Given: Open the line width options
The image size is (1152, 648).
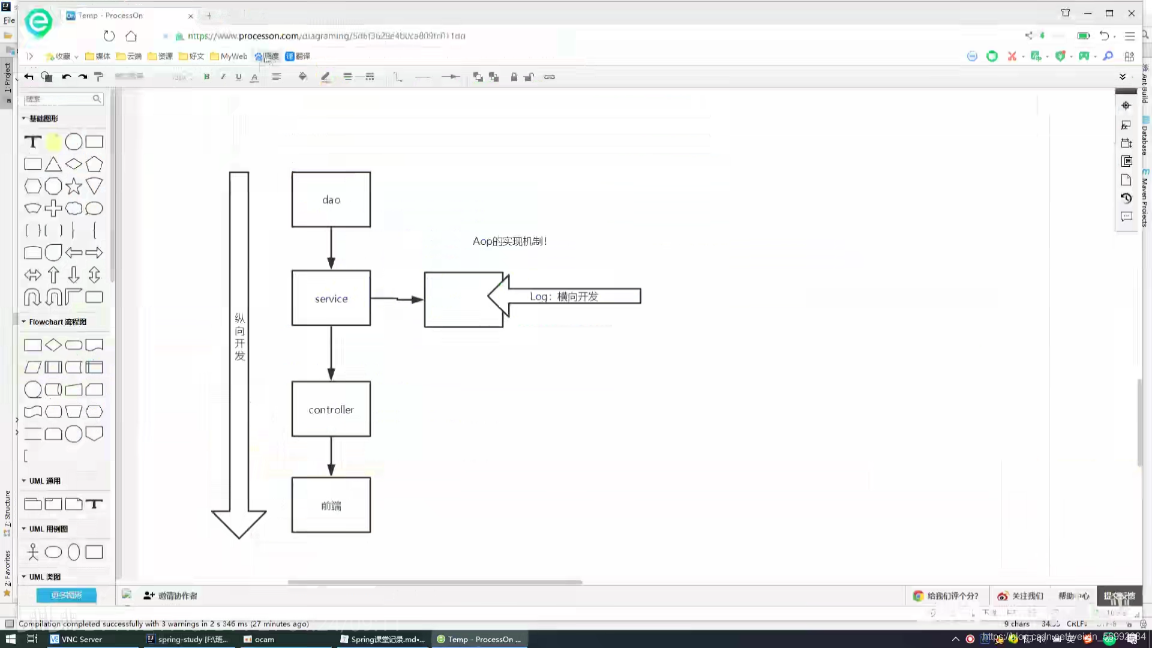Looking at the screenshot, I should 347,77.
